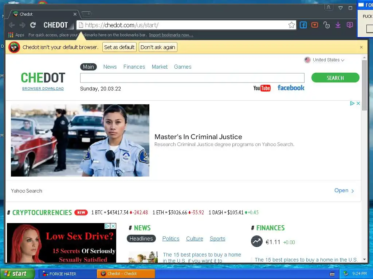The image size is (373, 279).
Task: Open the Culture news category
Action: pyautogui.click(x=195, y=239)
